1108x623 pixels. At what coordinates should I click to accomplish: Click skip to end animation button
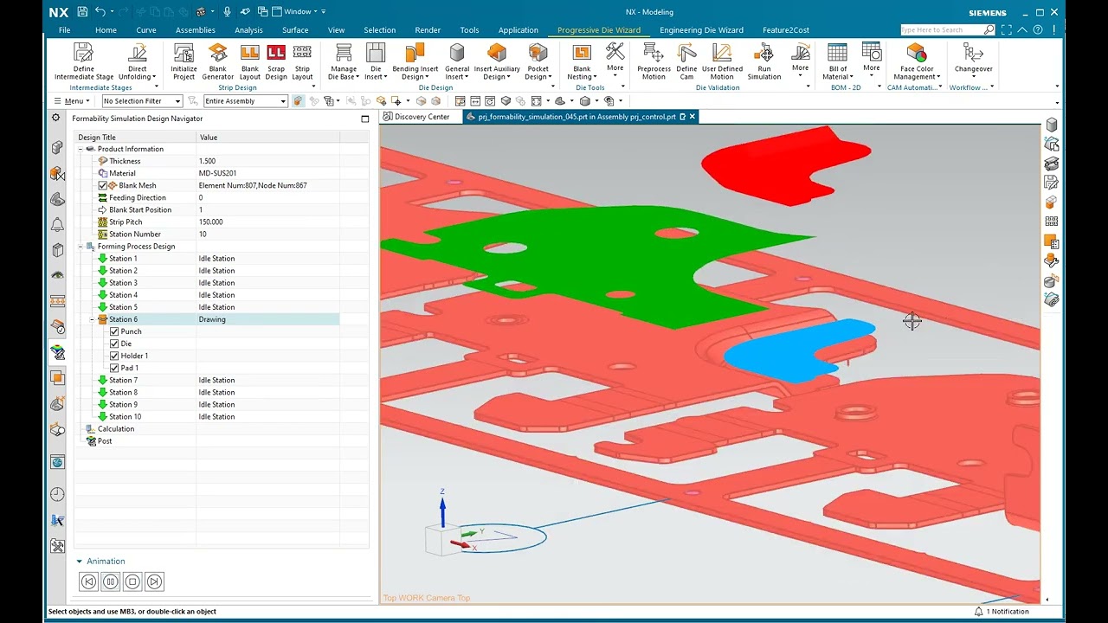pos(154,582)
